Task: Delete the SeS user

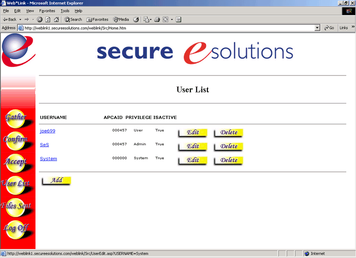Action: pyautogui.click(x=228, y=147)
